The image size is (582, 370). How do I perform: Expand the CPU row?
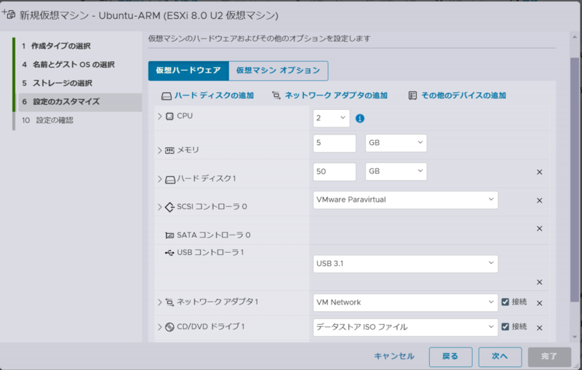click(x=159, y=117)
